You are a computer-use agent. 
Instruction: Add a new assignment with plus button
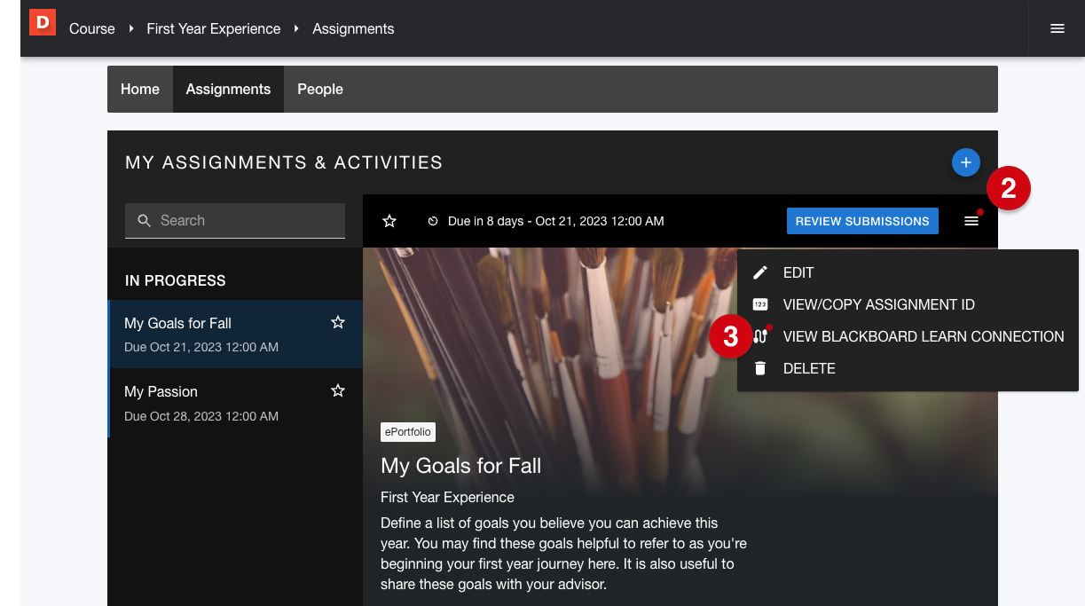(x=965, y=162)
